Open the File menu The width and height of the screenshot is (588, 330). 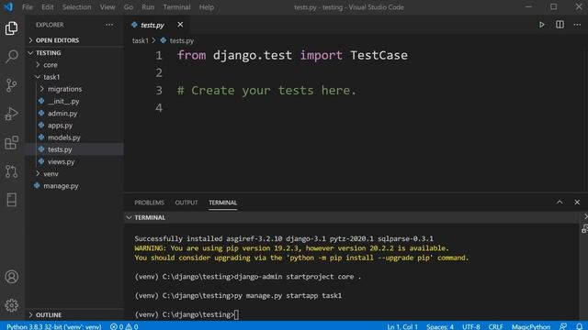pos(27,7)
